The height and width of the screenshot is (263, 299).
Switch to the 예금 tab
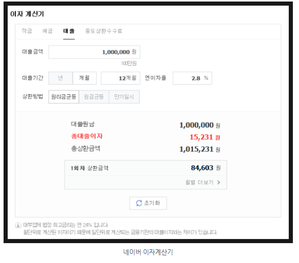[x=48, y=31]
